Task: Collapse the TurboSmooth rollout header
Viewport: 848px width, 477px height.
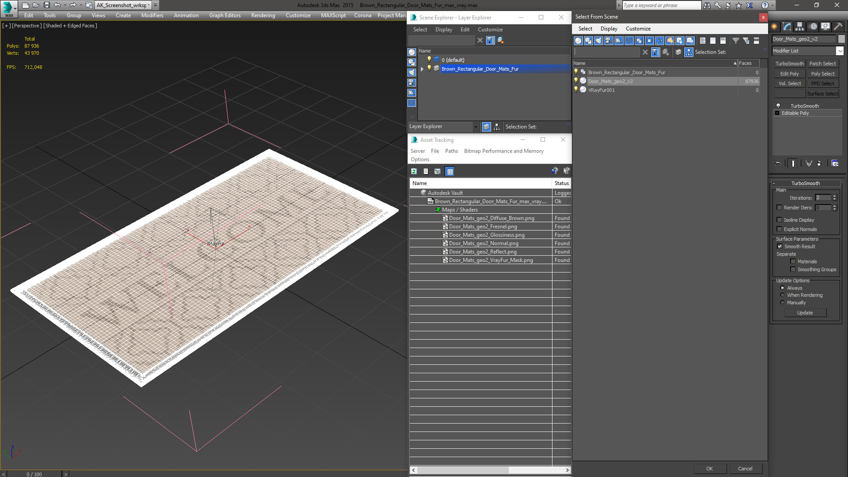Action: coord(806,183)
